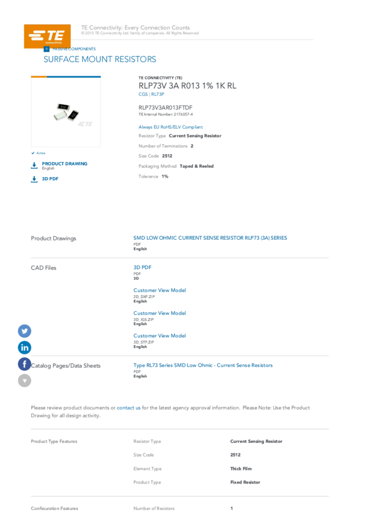Click the 3D PDF download icon
This screenshot has height=528, width=373.
click(x=34, y=179)
